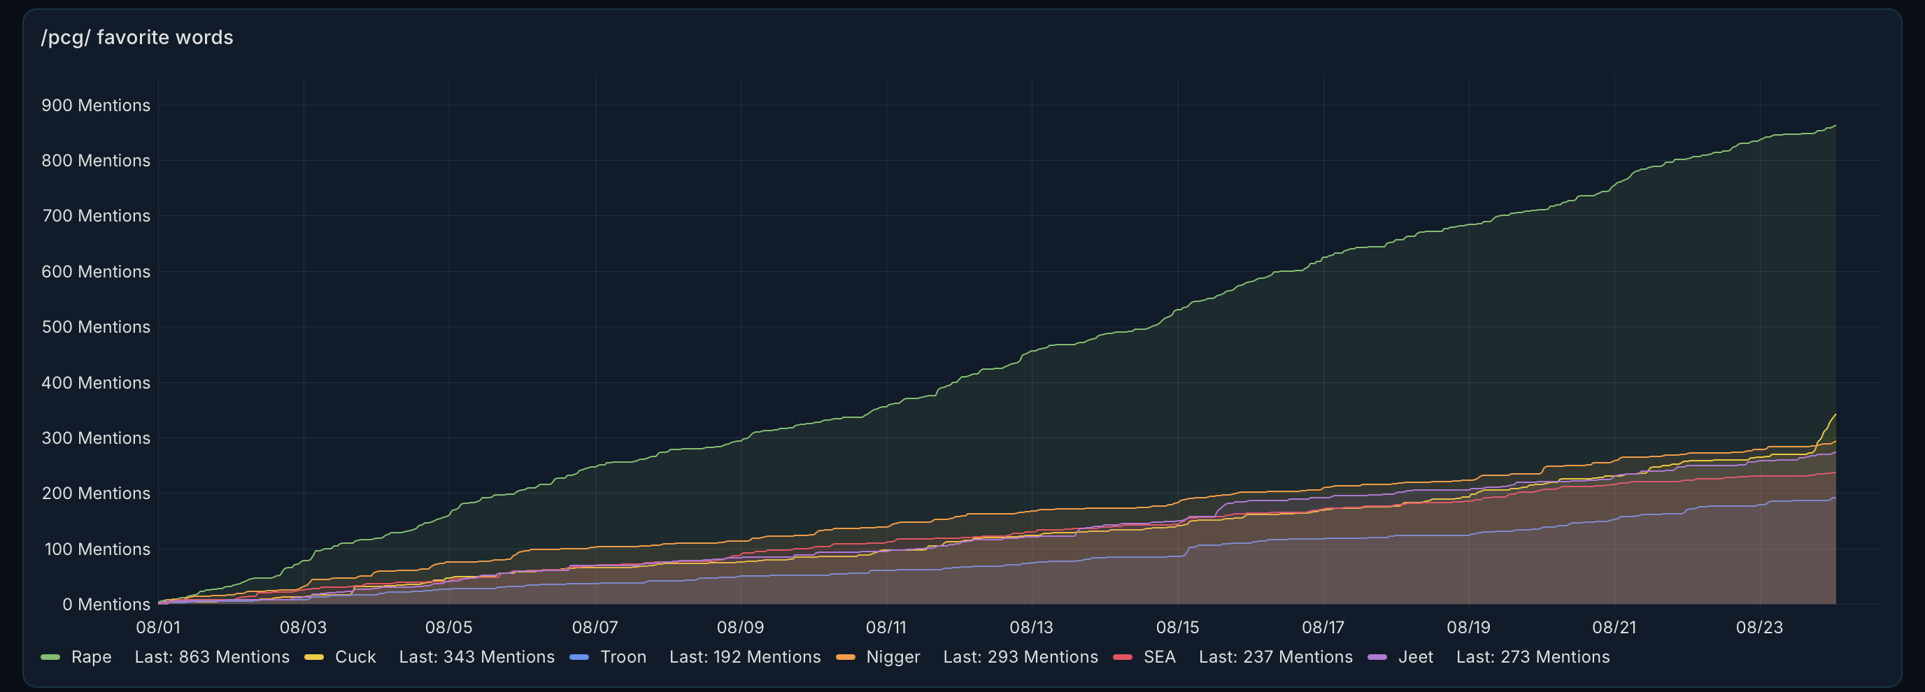The height and width of the screenshot is (692, 1925).
Task: Click the 08/11 x-axis date label
Action: 886,627
